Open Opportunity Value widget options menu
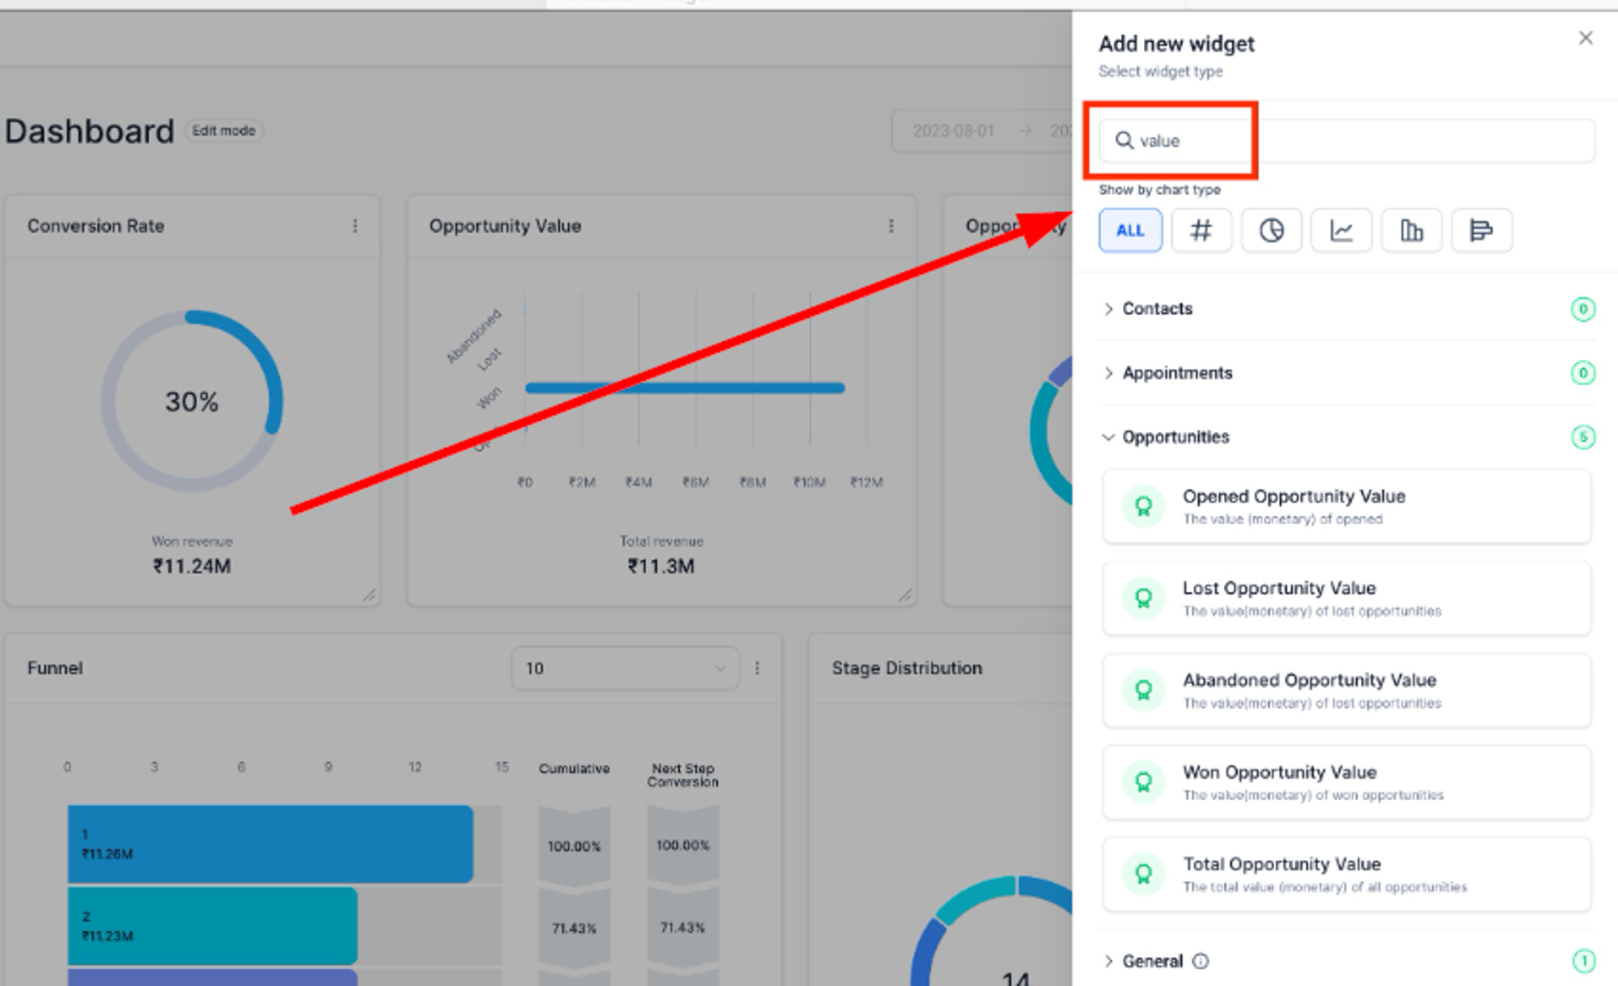Screen dimensions: 1618x986 (x=892, y=226)
